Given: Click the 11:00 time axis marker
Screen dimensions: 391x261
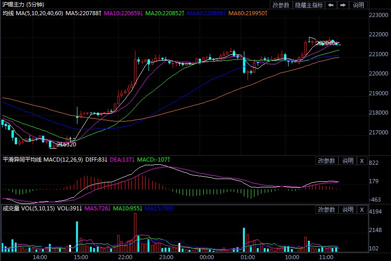Looking at the screenshot, I should coord(326,257).
